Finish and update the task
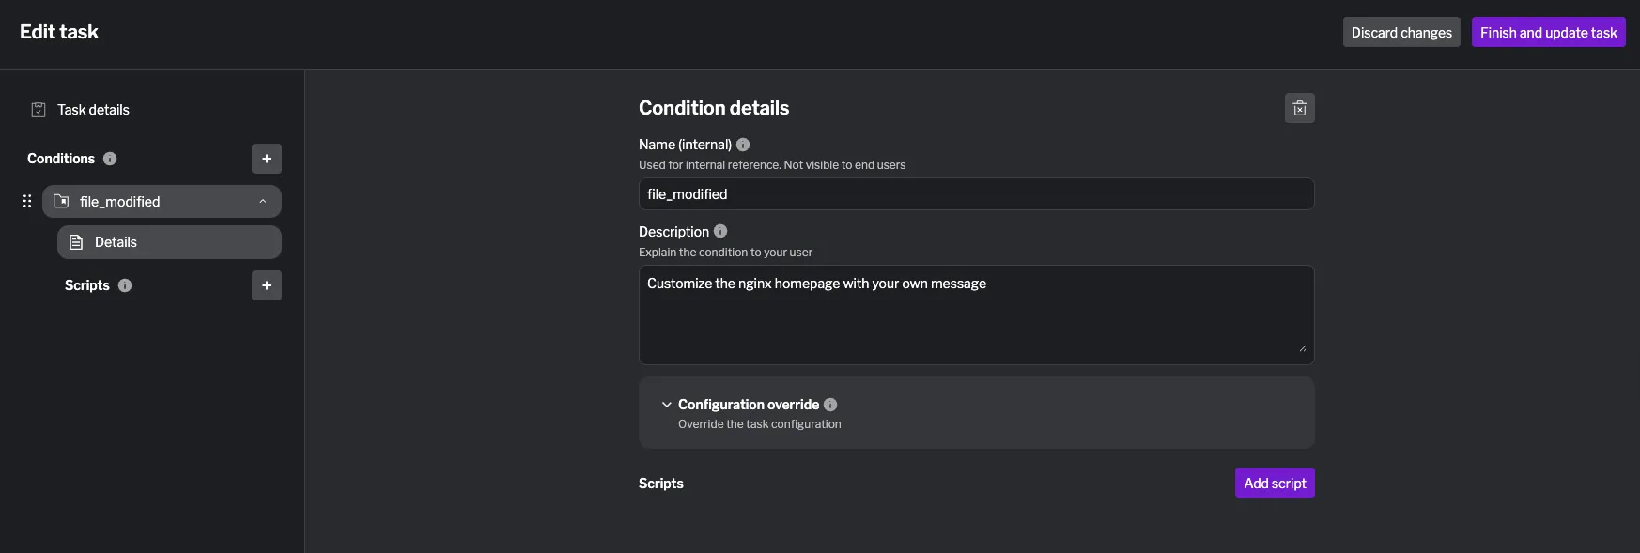The width and height of the screenshot is (1640, 553). [x=1548, y=31]
